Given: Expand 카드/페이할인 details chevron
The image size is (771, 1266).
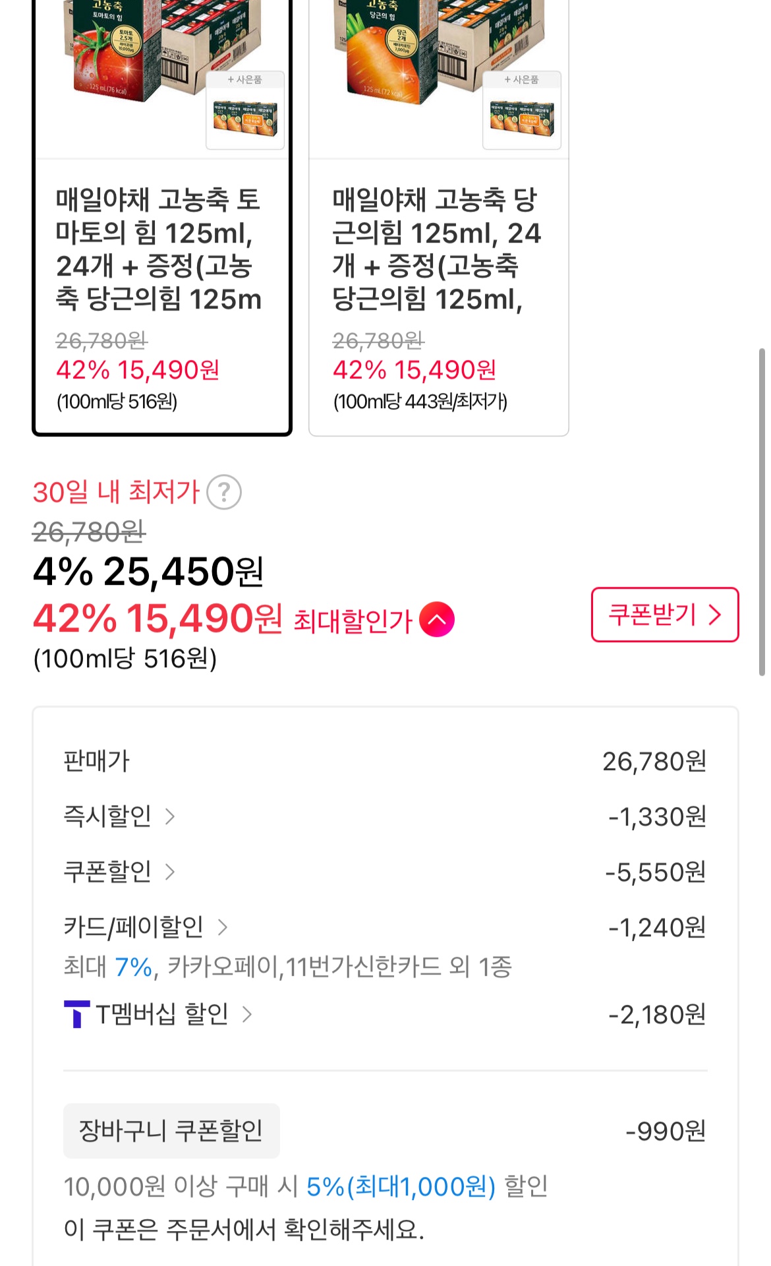Looking at the screenshot, I should click(x=223, y=928).
